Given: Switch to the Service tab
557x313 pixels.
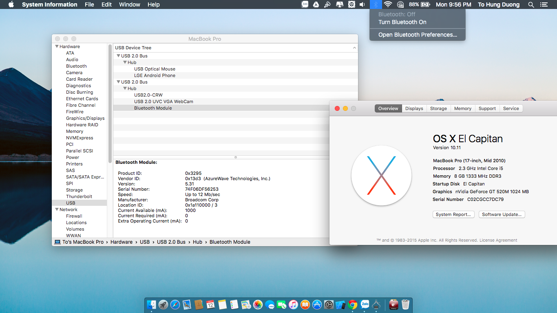Looking at the screenshot, I should [511, 108].
